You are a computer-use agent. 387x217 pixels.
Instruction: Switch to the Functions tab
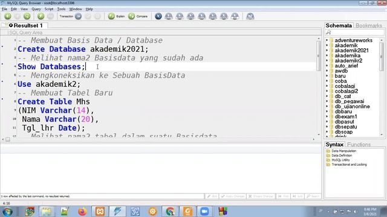click(359, 145)
